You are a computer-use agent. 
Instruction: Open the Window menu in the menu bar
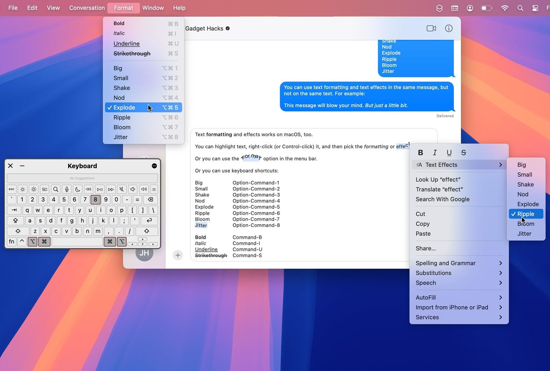[x=153, y=8]
